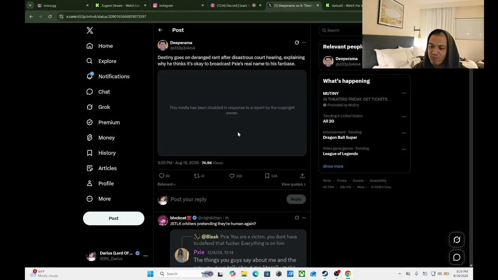Switch to the Discord tab
Screen dimensions: 498x280
click(x=236, y=5)
